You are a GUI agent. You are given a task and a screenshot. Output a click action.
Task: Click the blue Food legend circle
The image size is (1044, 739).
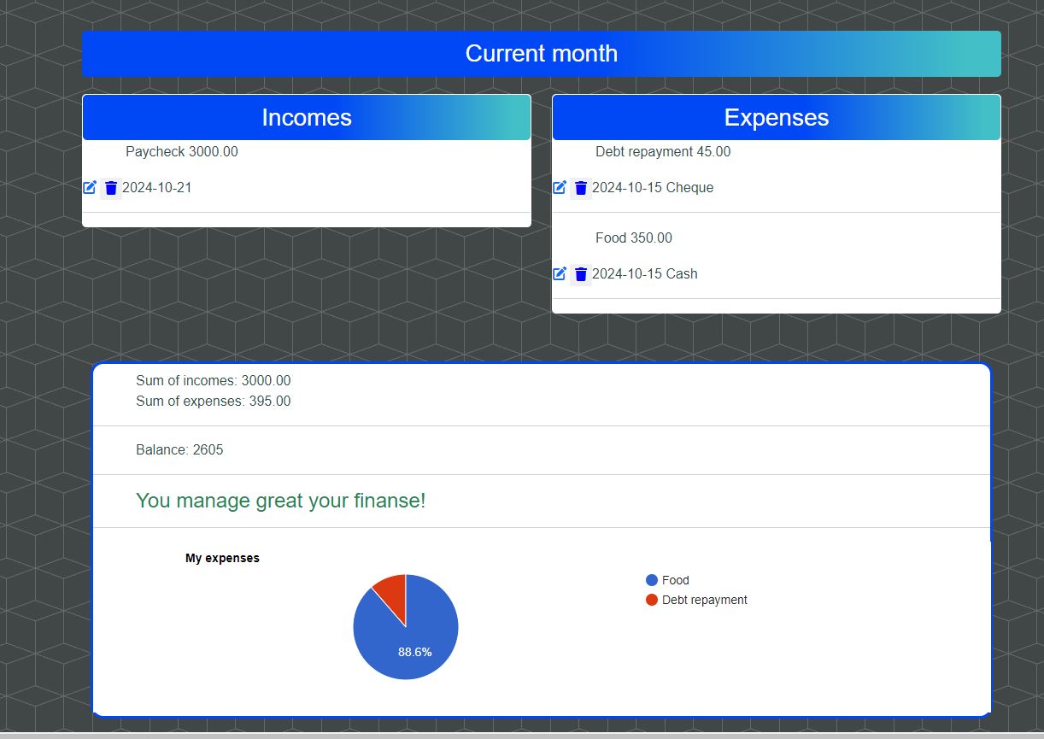tap(652, 580)
